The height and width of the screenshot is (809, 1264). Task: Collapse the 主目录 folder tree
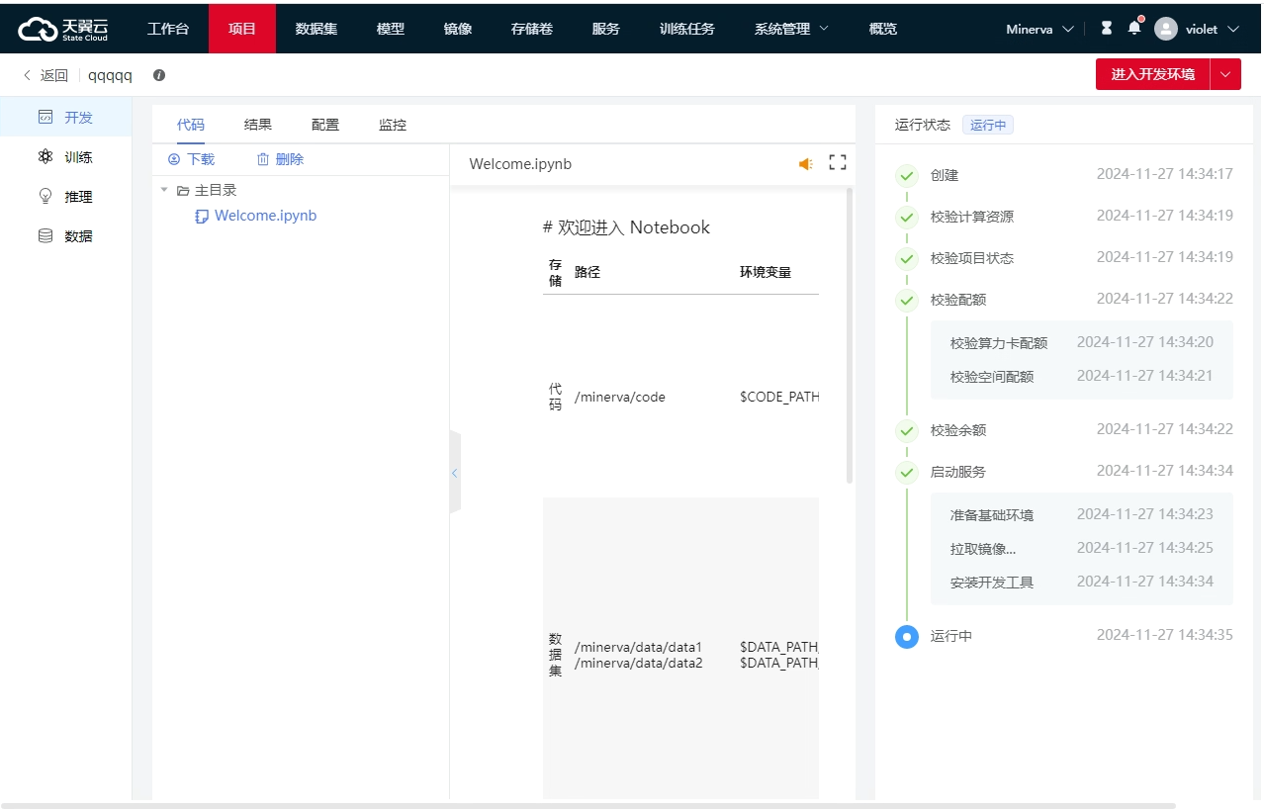point(164,190)
